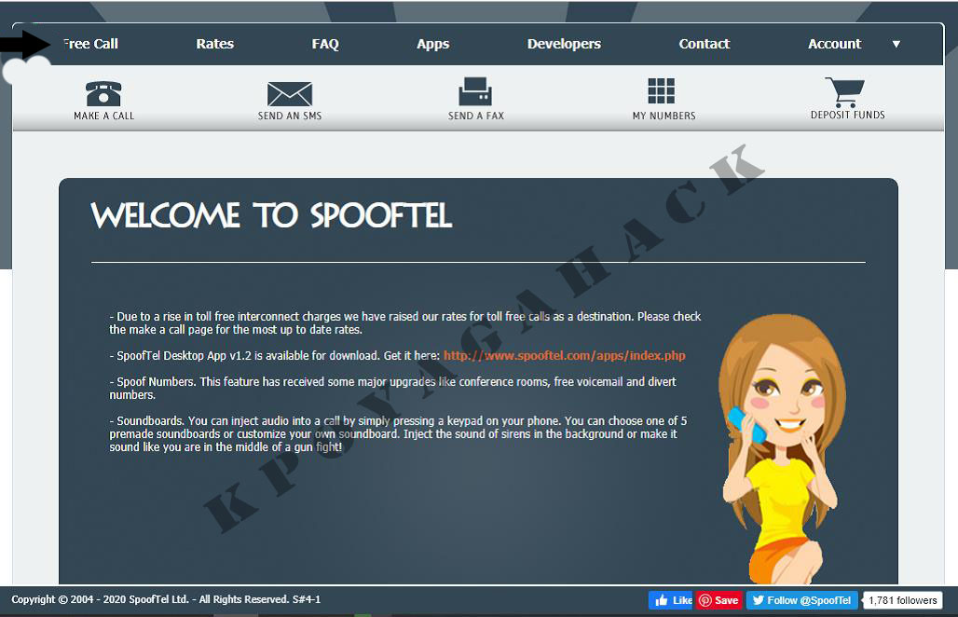Click the 'MY NUMBERS' label

(x=664, y=116)
